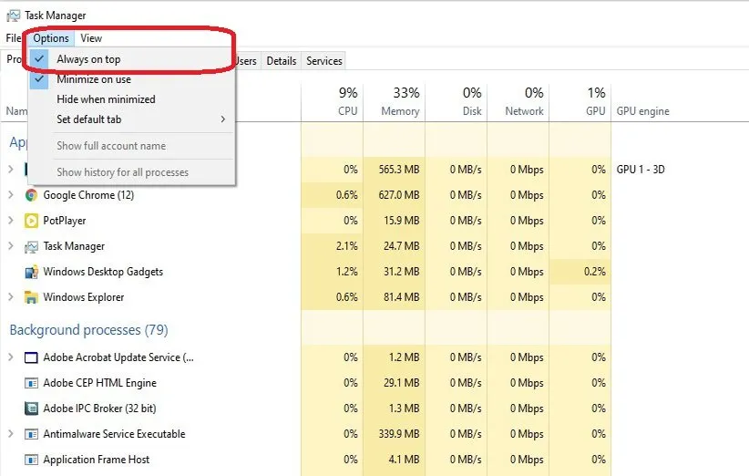The width and height of the screenshot is (749, 476).
Task: Enable Hide when minimized
Action: (x=106, y=99)
